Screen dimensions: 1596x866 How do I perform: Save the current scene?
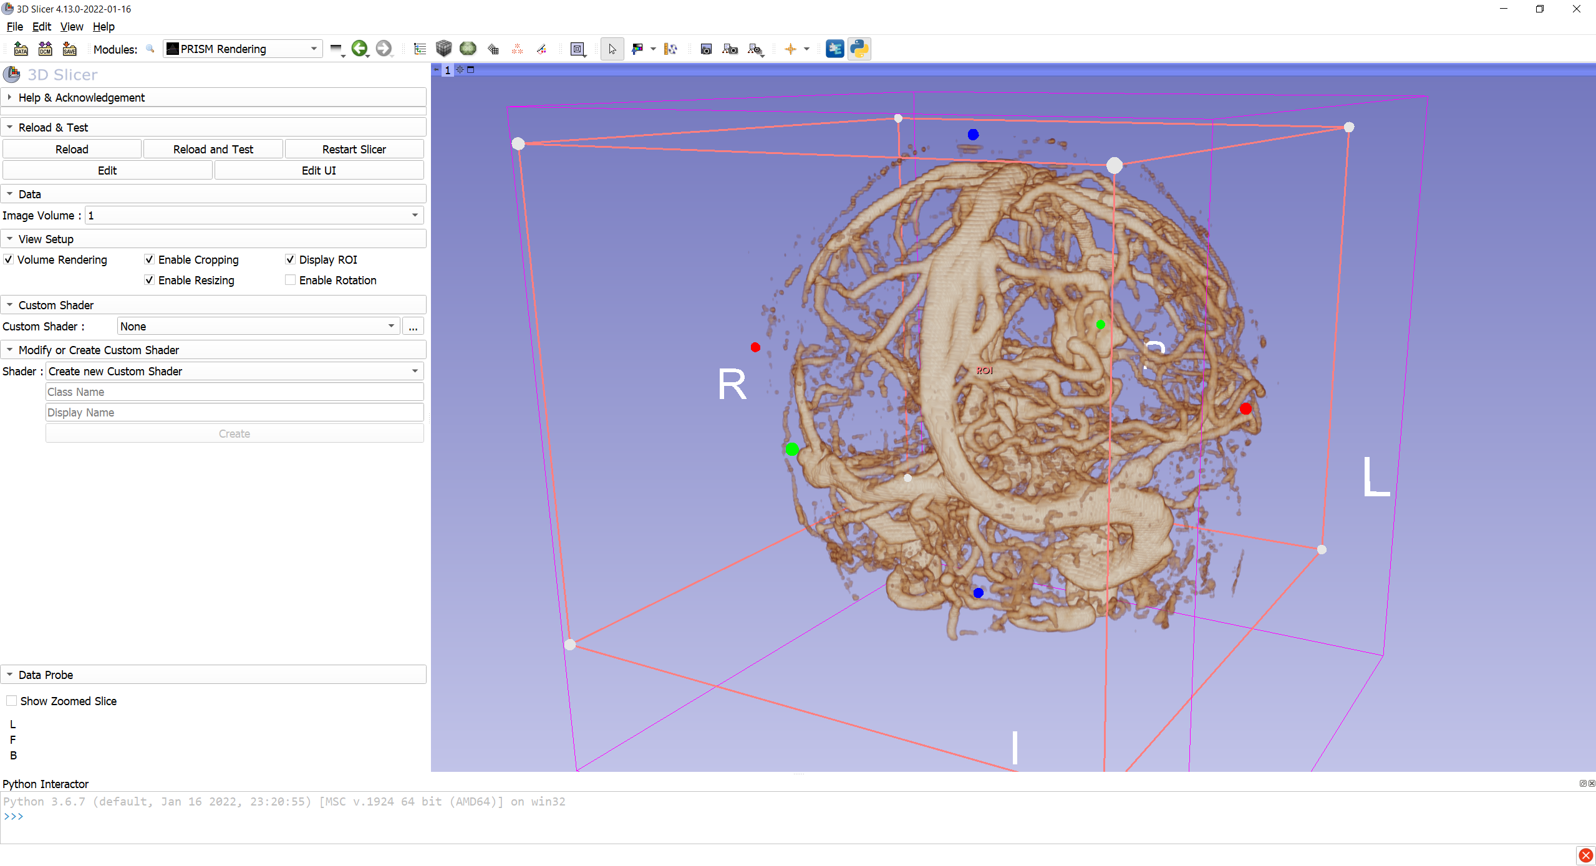(69, 49)
